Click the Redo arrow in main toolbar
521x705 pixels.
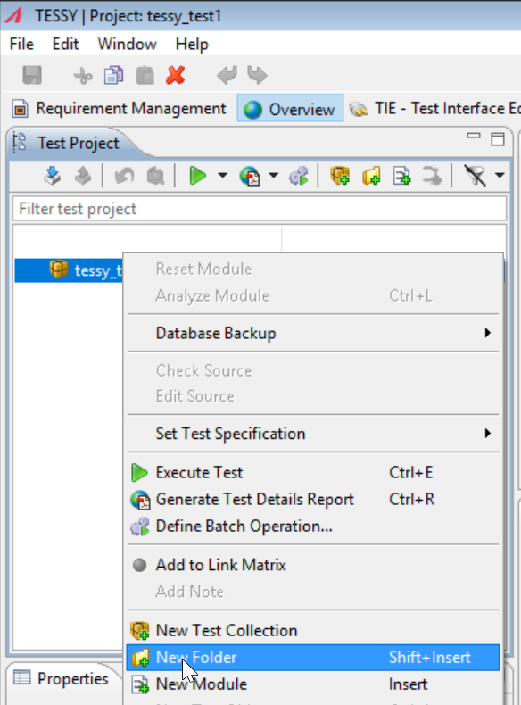pyautogui.click(x=257, y=75)
